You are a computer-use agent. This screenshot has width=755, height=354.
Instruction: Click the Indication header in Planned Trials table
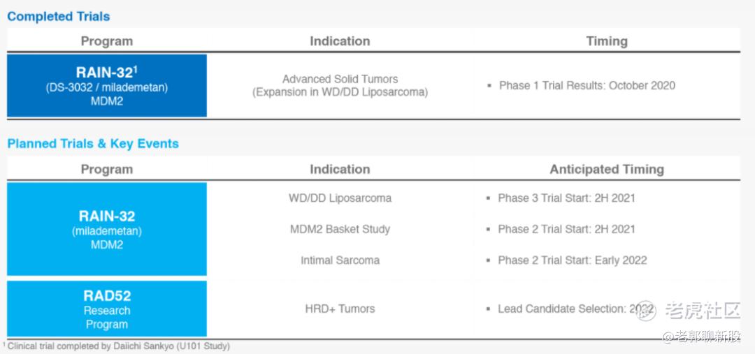click(340, 169)
